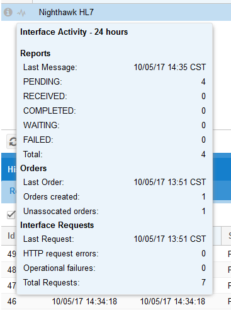Viewport: 231px width, 317px height.
Task: Click the FAILED label
Action: coord(38,140)
